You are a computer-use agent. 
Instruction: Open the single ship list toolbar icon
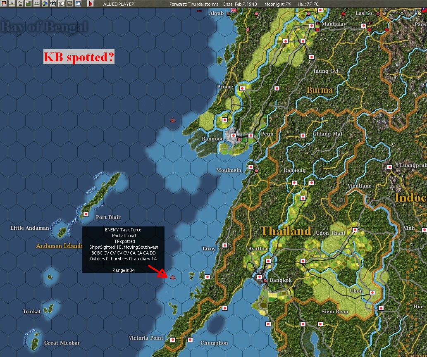12,4
